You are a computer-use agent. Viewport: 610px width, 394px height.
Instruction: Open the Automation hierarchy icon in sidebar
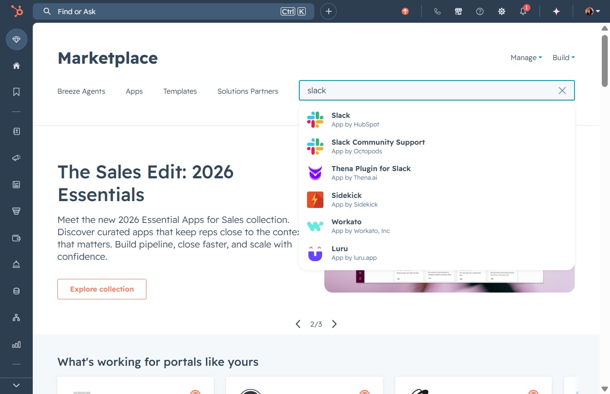(x=16, y=318)
